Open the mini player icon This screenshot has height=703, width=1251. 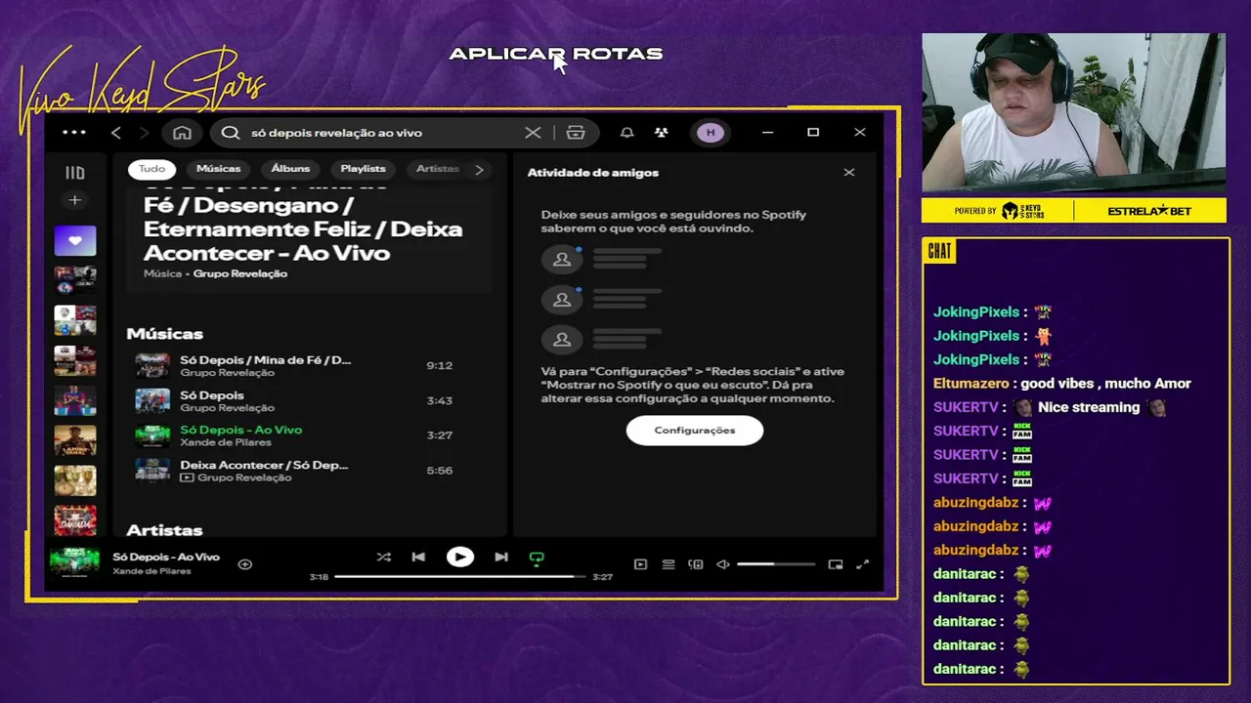pos(835,564)
